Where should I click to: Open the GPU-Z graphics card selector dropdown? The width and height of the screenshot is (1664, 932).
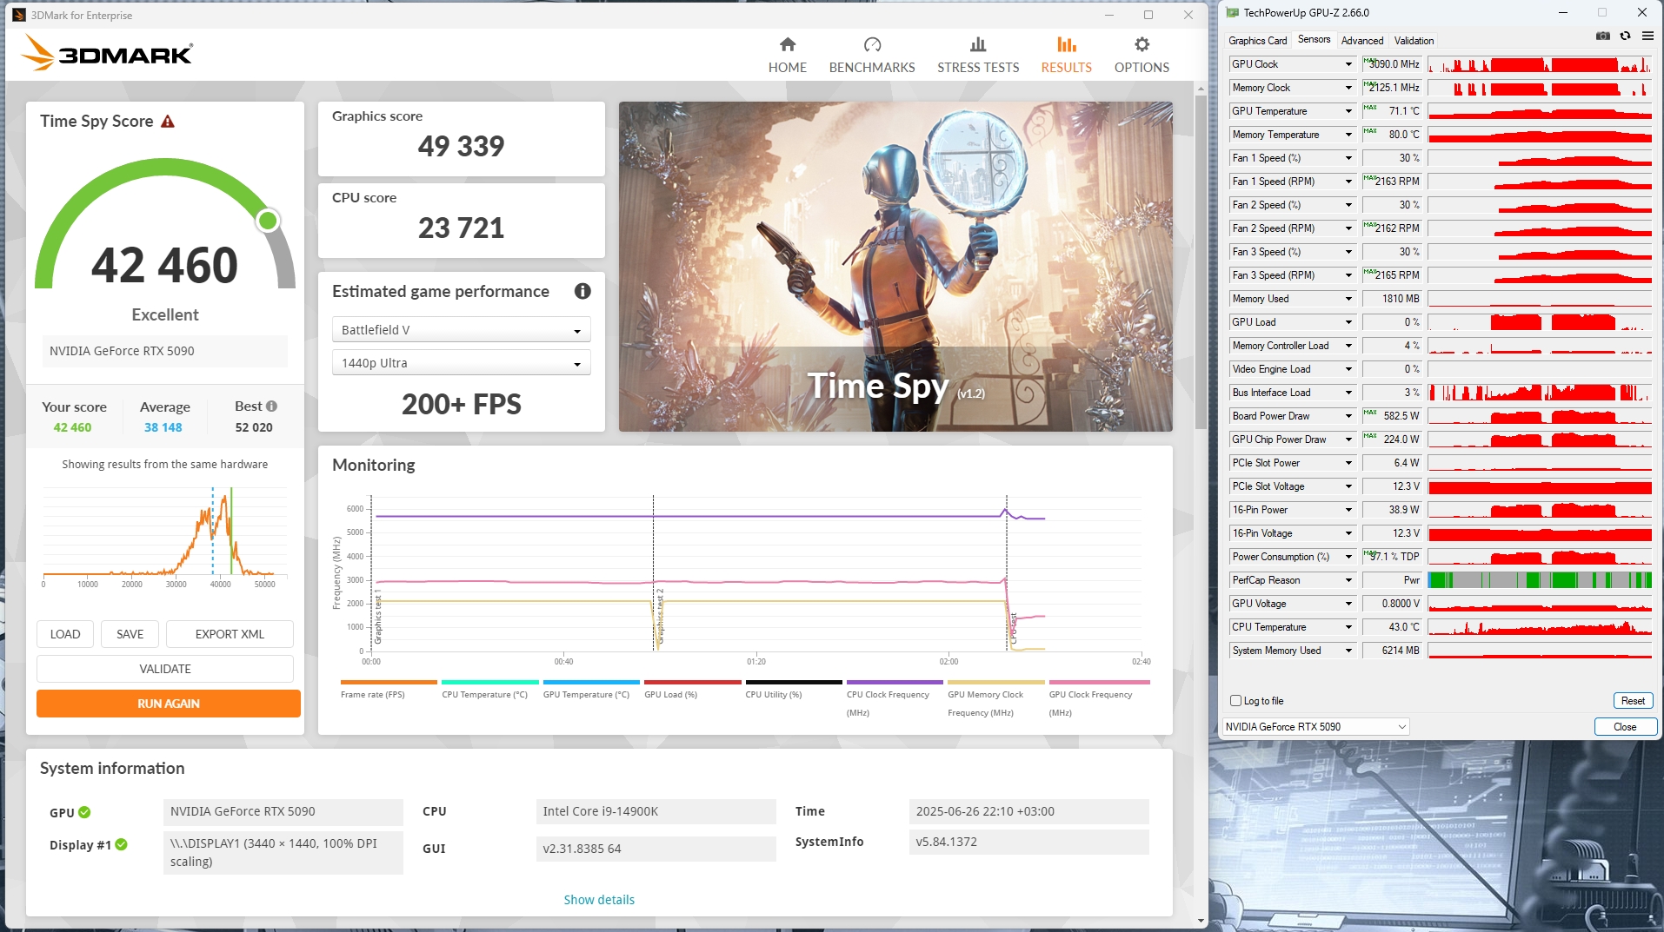coord(1316,727)
